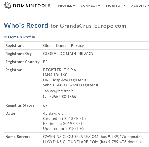
Task: Open the MONITOR dropdown menu
Action: pos(116,6)
